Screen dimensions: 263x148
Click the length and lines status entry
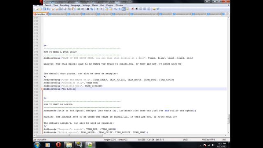[x=115, y=140]
